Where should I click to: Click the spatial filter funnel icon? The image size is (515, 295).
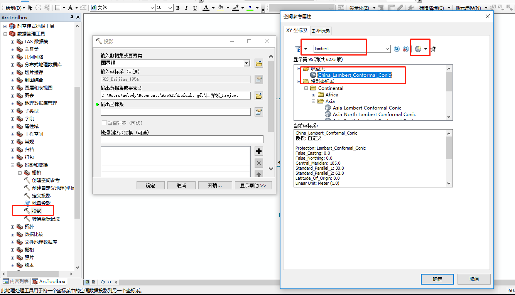(298, 49)
